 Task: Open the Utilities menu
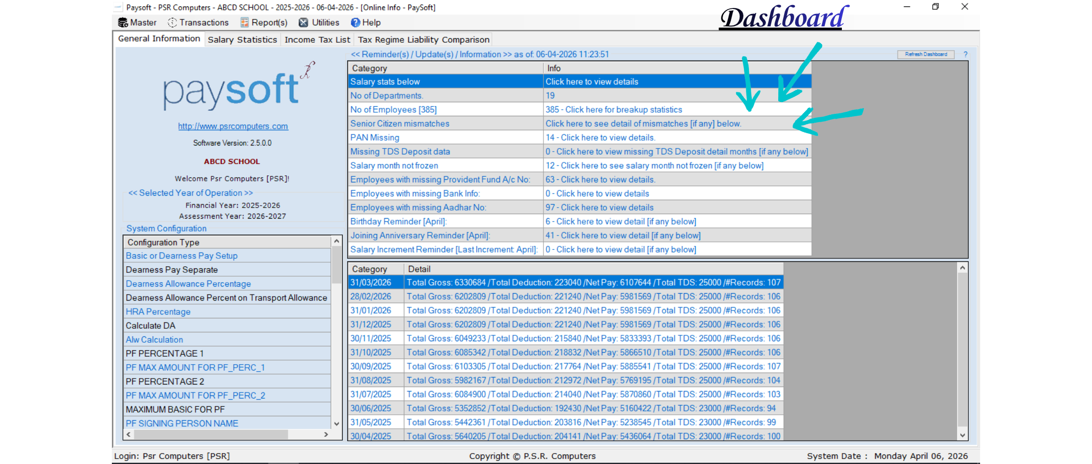[x=319, y=22]
